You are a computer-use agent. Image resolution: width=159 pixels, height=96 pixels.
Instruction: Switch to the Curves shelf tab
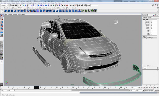10,8
